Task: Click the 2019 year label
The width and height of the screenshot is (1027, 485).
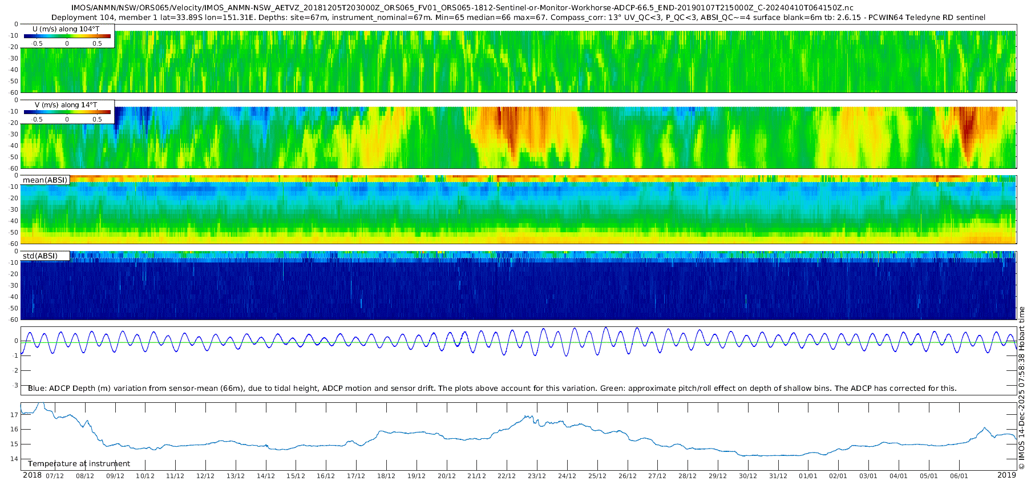Action: [x=1006, y=475]
